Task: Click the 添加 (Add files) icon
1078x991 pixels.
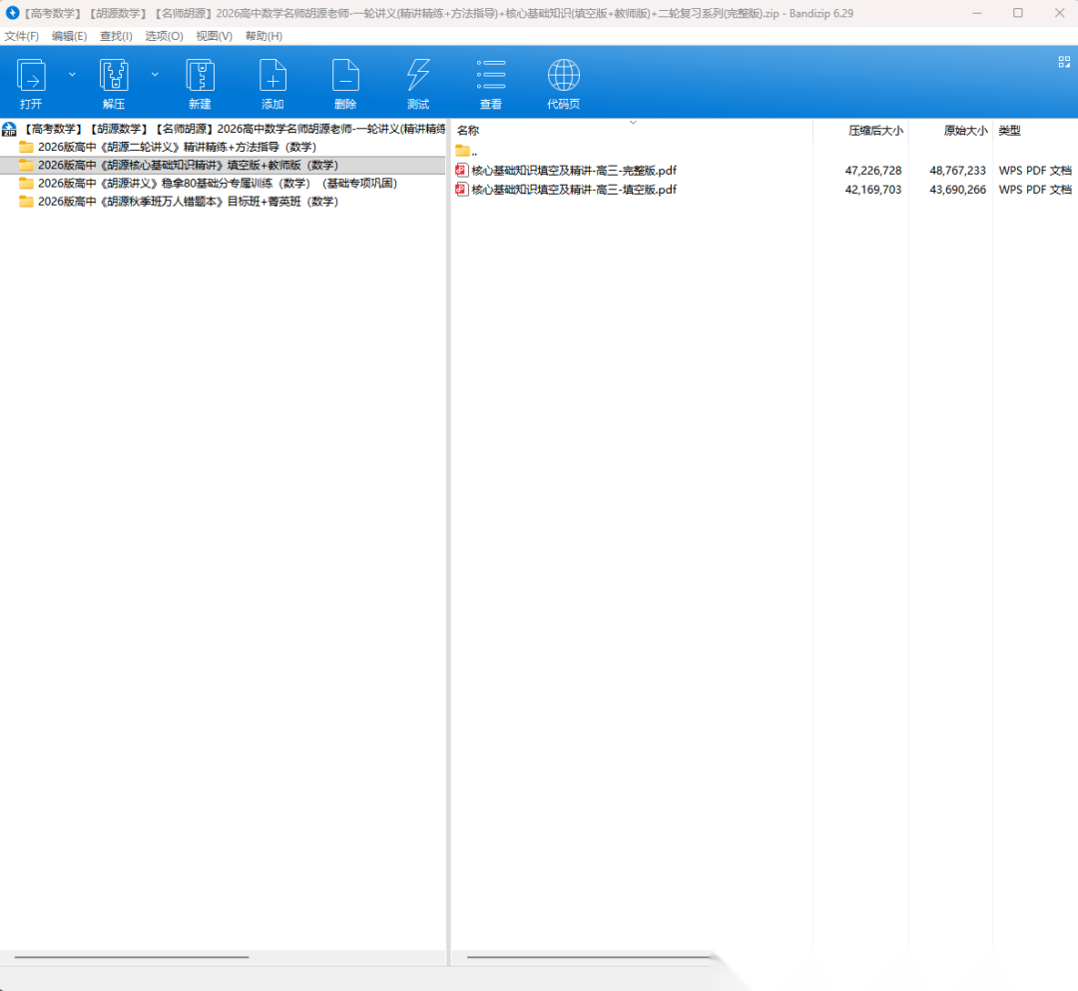Action: [x=272, y=77]
